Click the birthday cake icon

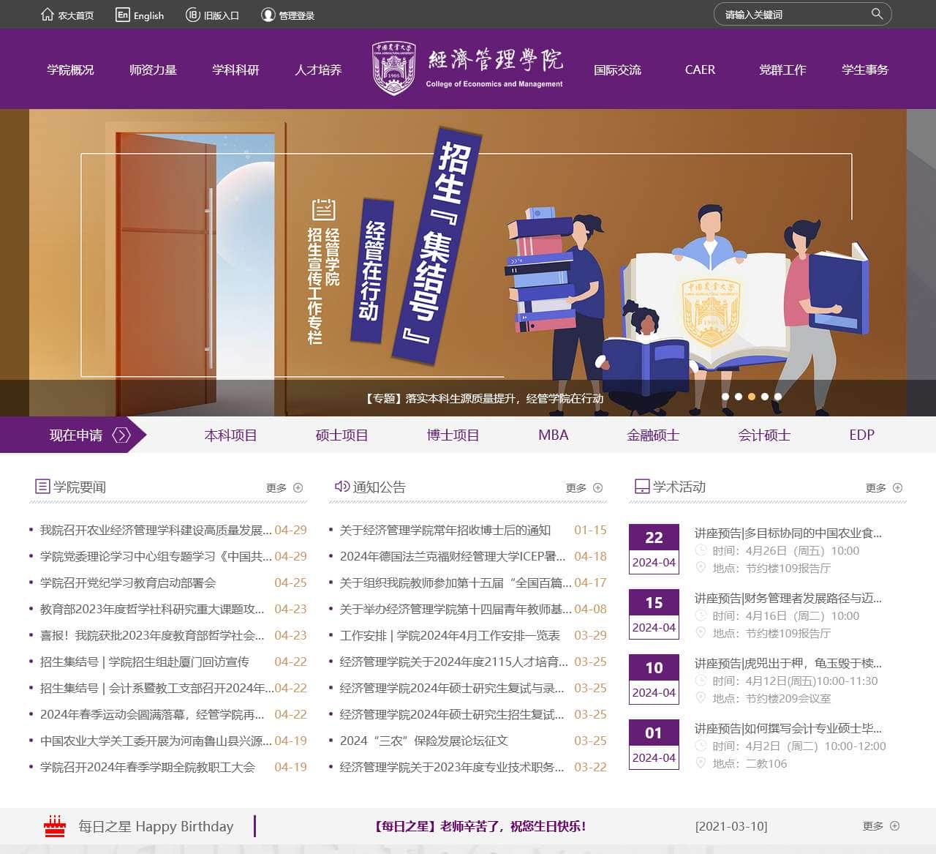[55, 826]
